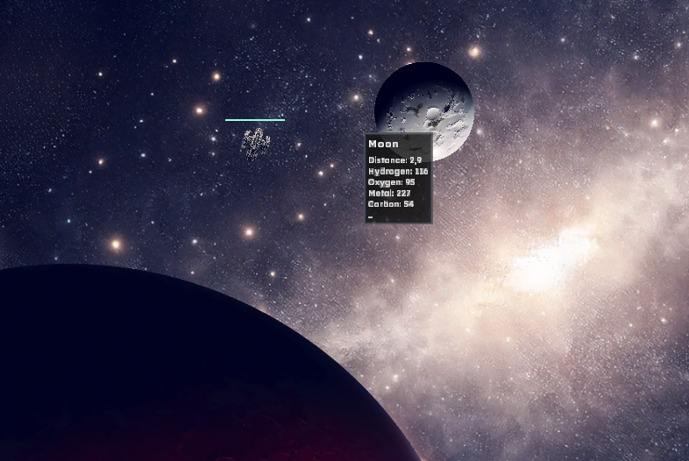Click the Moon sphere
Viewport: 689px width, 461px height.
[424, 111]
